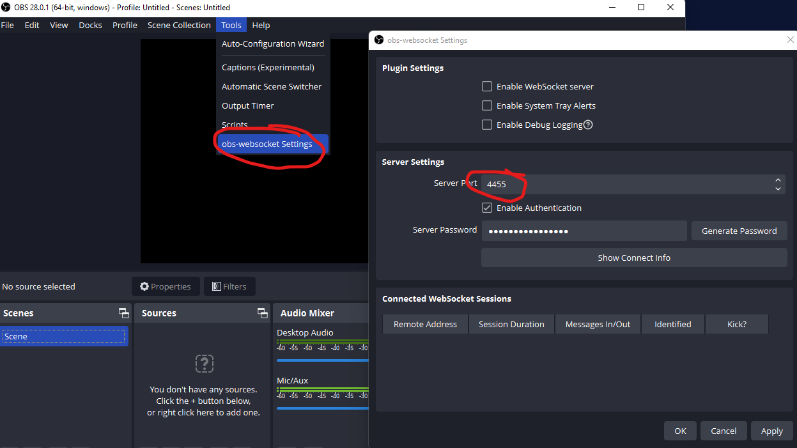Click the OBS logo icon in the title bar
This screenshot has height=448, width=797.
6,8
